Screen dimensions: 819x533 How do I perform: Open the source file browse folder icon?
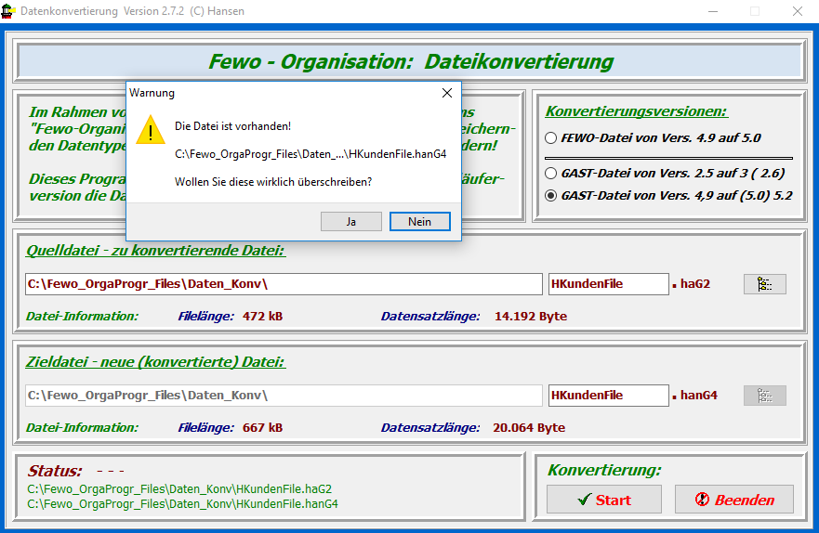click(764, 284)
